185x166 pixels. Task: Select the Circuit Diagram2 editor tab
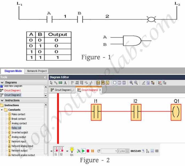88,90
